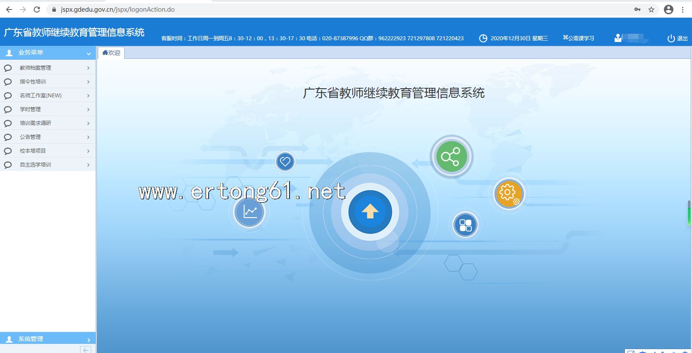Click the line chart statistics icon
The width and height of the screenshot is (692, 353).
point(250,212)
